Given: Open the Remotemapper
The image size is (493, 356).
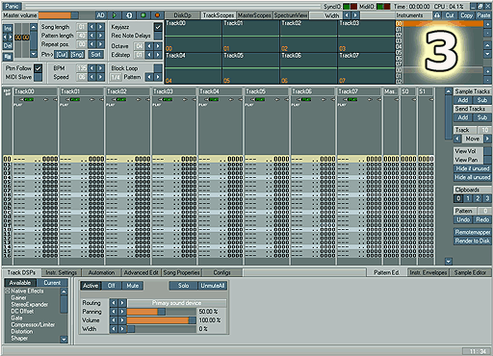Looking at the screenshot, I should tap(473, 232).
